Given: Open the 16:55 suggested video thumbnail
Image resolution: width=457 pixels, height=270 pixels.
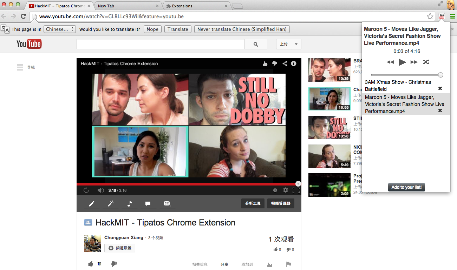Looking at the screenshot, I should click(329, 99).
